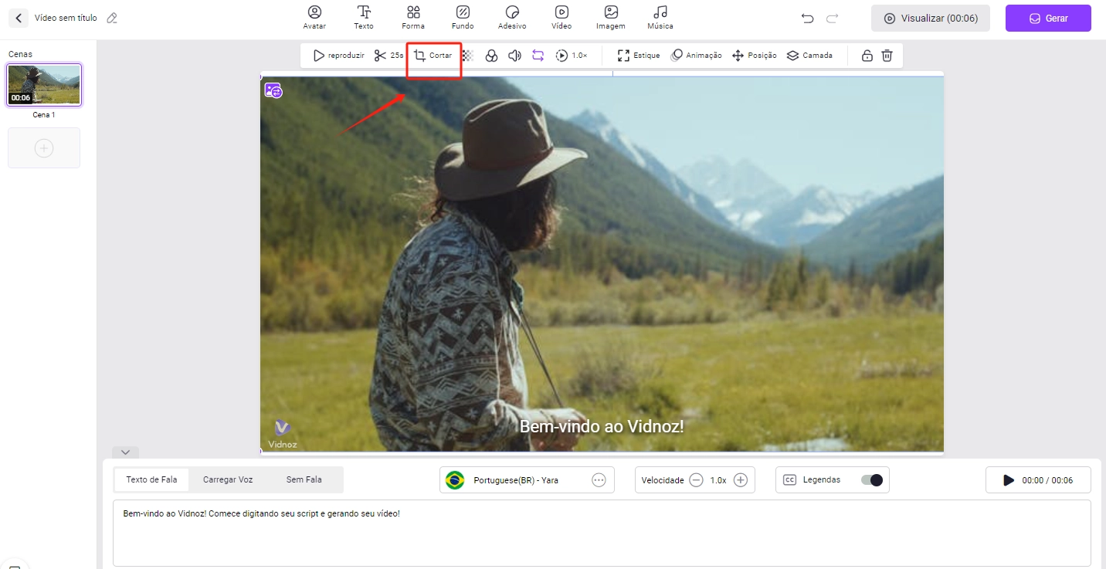
Task: Open the Imagem tool
Action: [x=611, y=17]
